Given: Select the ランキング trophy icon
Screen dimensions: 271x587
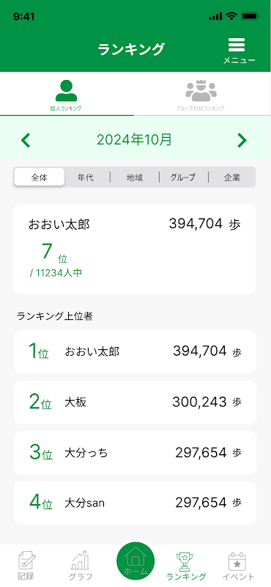Looking at the screenshot, I should point(186,561).
